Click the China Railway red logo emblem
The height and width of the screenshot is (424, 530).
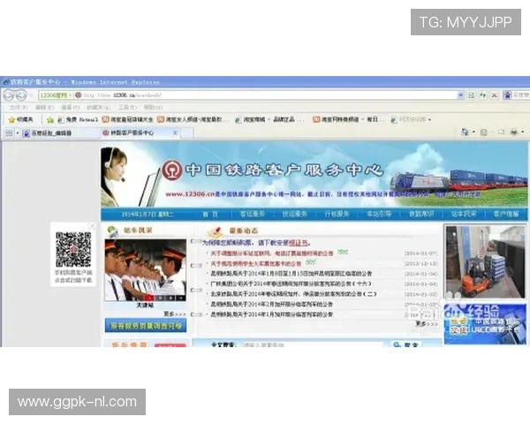coord(171,170)
